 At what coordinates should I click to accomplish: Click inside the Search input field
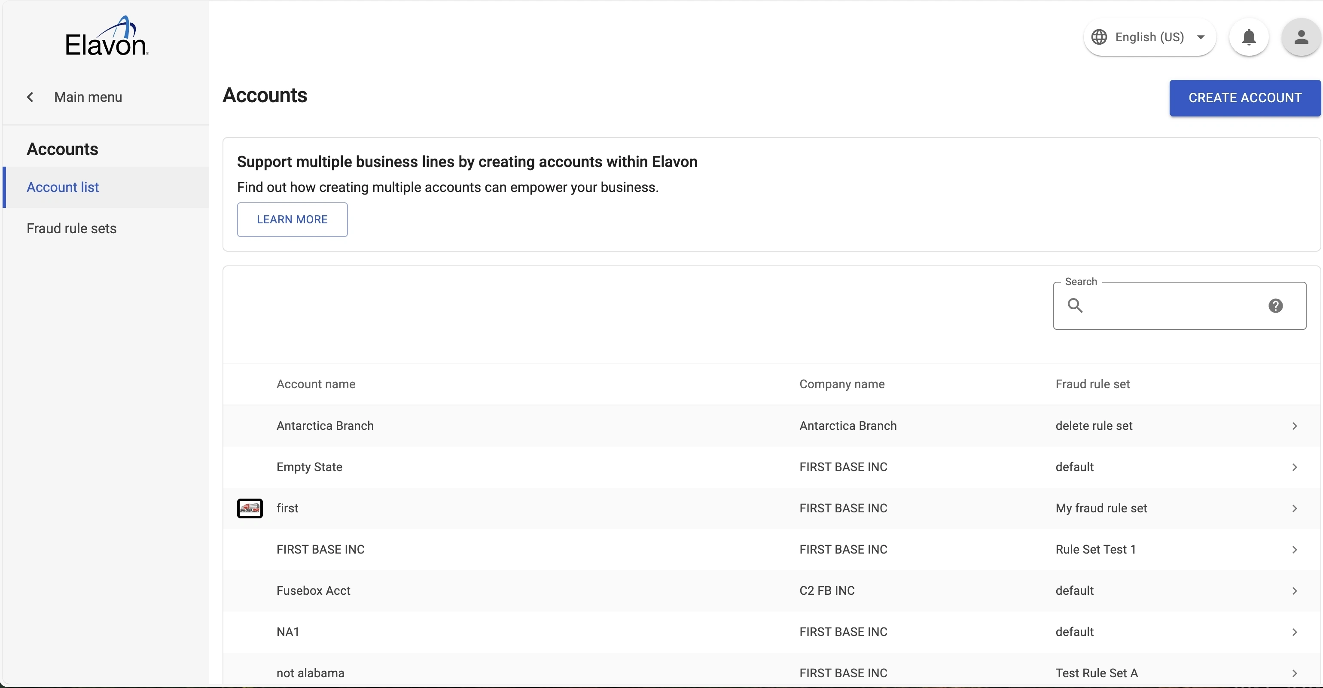(1176, 306)
